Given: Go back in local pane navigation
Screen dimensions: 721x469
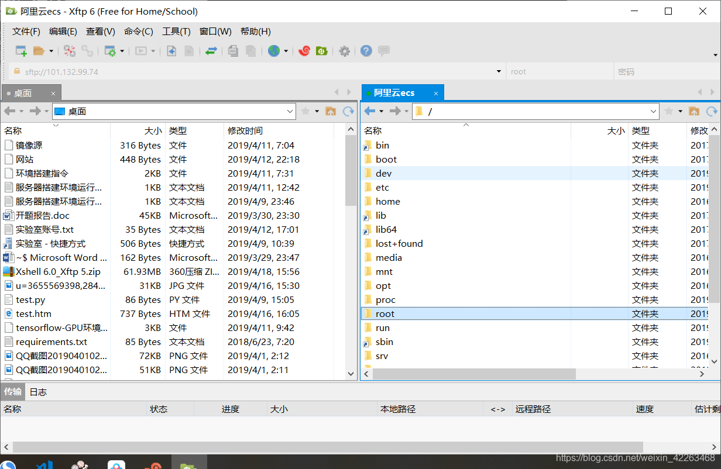Looking at the screenshot, I should (9, 111).
